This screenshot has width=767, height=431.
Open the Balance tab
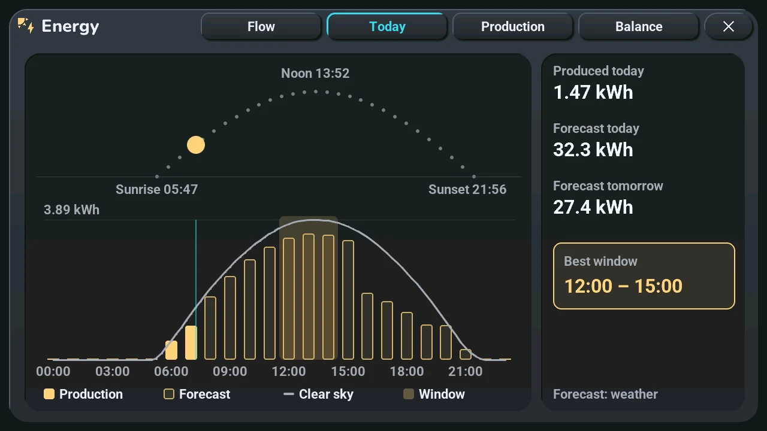pos(639,26)
